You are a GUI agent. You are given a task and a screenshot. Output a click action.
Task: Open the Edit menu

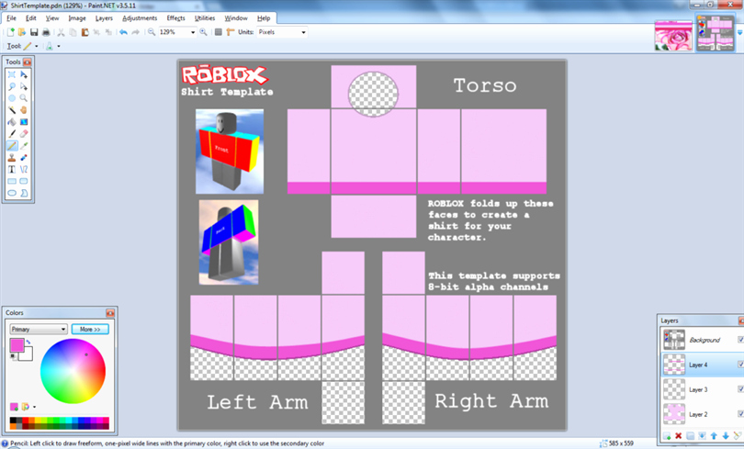pos(31,18)
